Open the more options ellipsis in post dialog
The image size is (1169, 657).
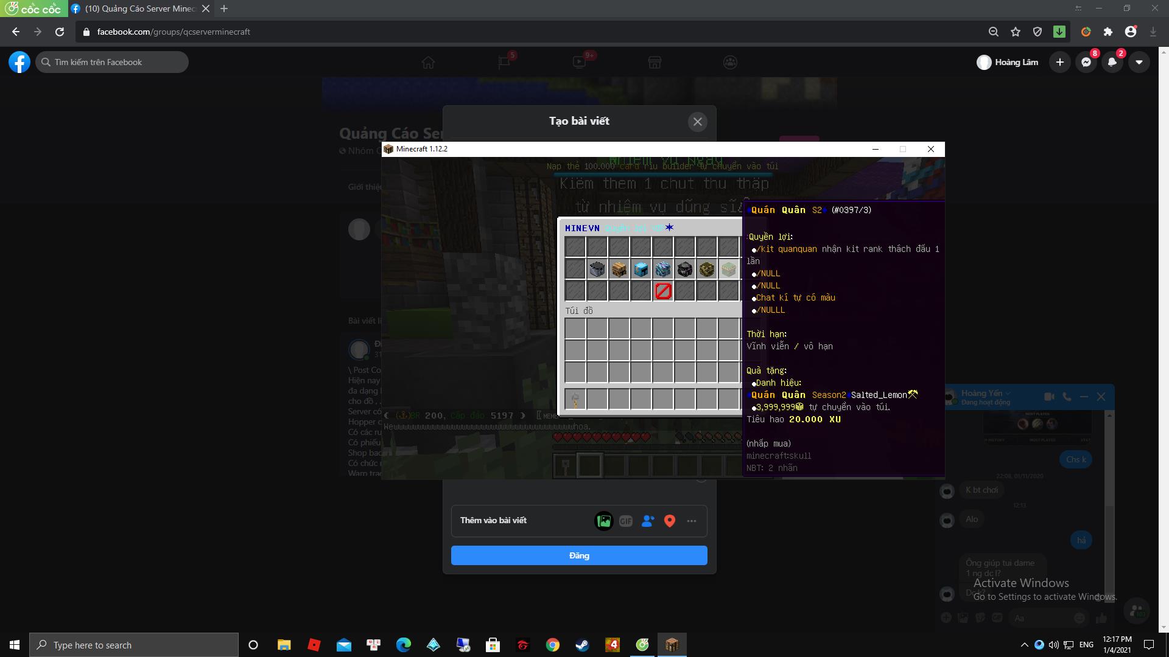[691, 521]
